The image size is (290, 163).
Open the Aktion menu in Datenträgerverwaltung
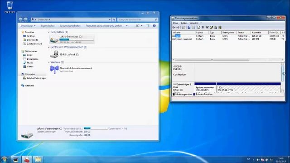coord(184,23)
